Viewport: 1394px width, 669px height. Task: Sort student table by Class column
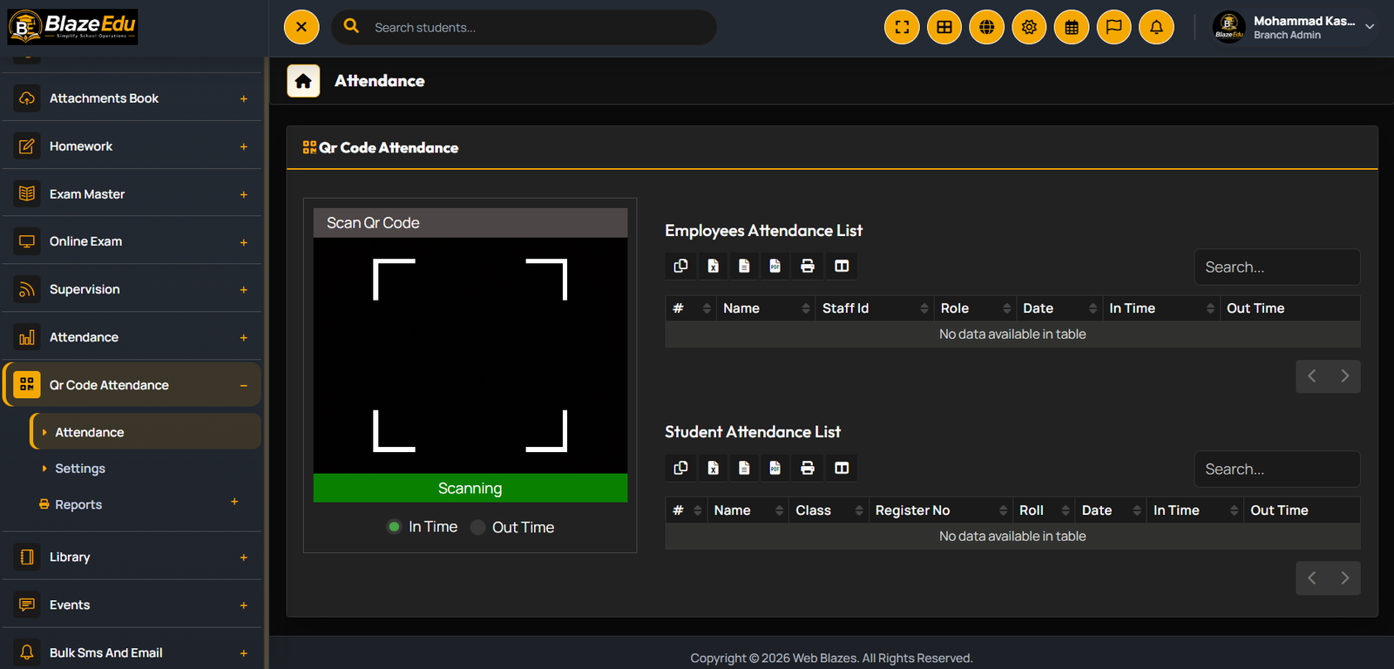[x=828, y=510]
